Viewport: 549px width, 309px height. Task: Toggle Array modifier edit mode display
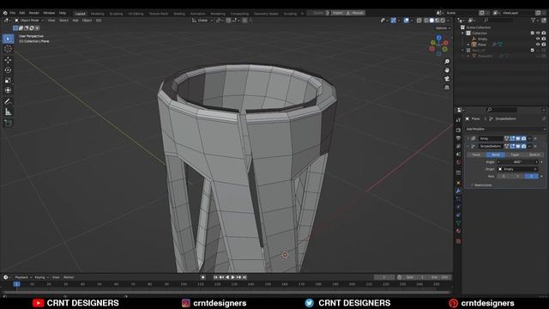pos(512,139)
